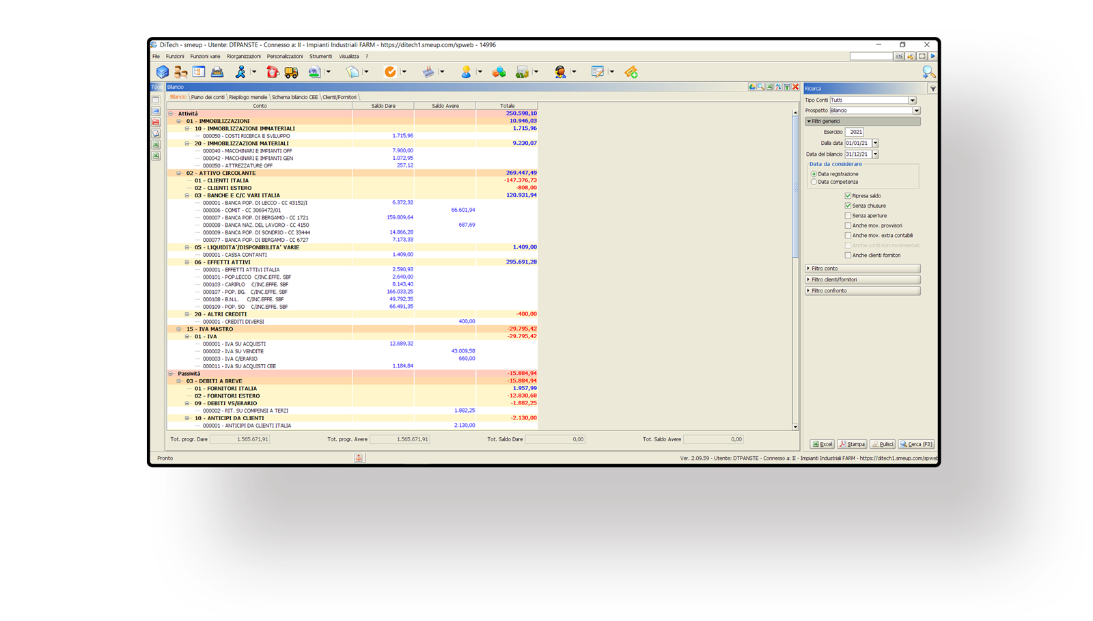Screen dimensions: 1093x621
Task: Click the magnifier icon in Bilancio header
Action: (x=761, y=87)
